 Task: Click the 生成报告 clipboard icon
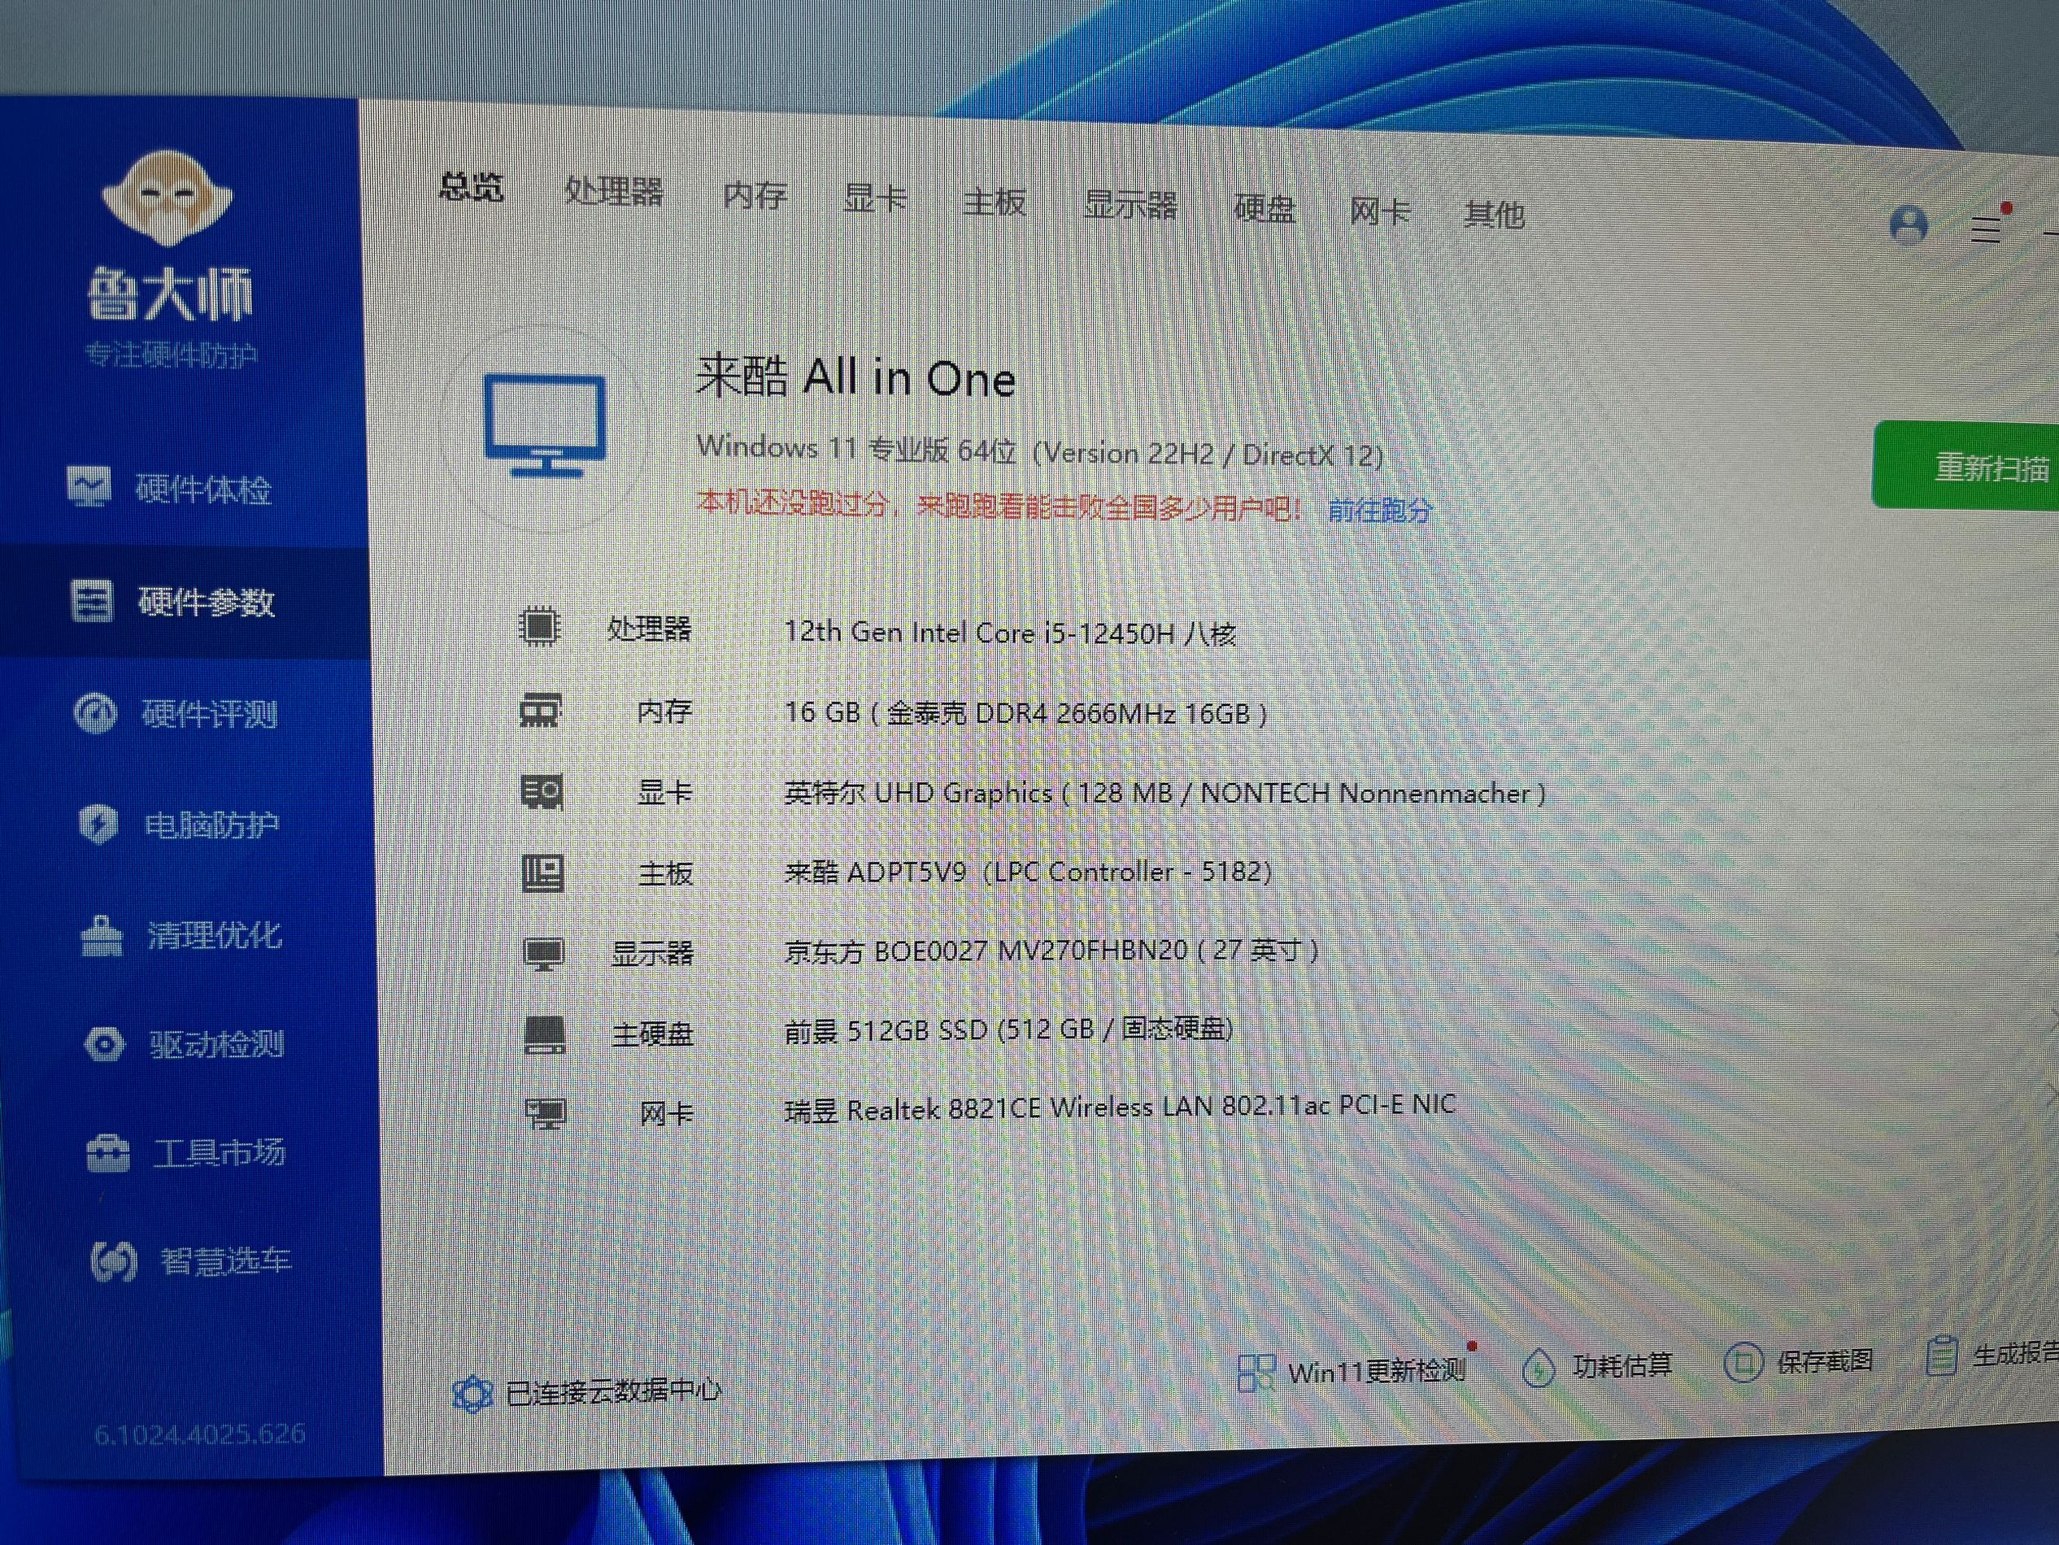[1941, 1356]
